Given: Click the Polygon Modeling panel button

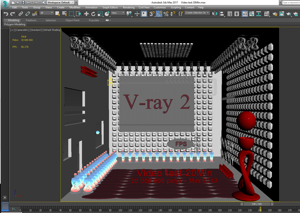Looking at the screenshot, I should tap(15, 24).
